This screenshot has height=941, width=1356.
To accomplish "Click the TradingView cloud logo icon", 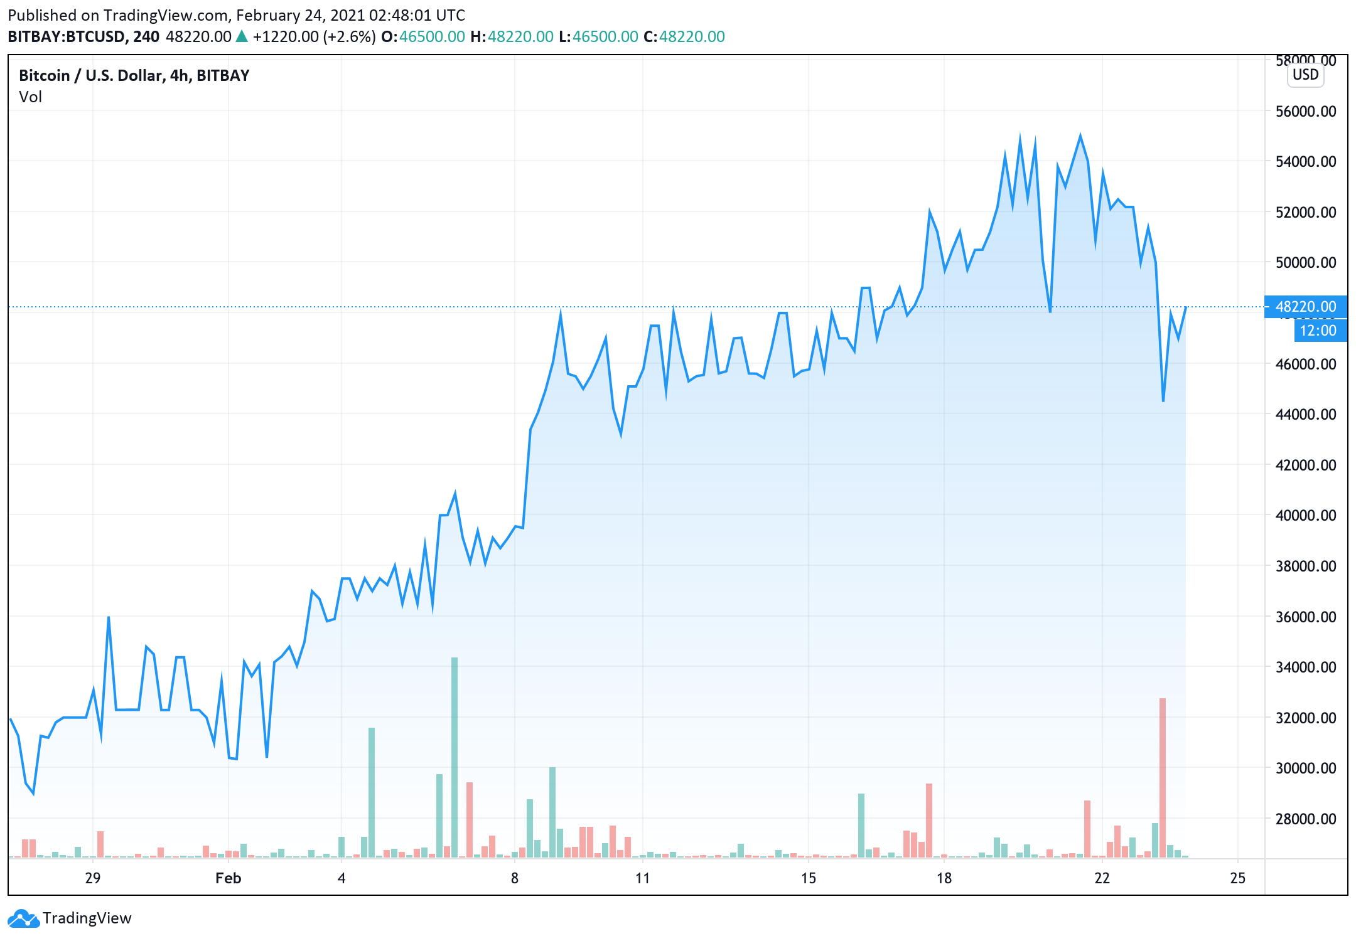I will [23, 918].
